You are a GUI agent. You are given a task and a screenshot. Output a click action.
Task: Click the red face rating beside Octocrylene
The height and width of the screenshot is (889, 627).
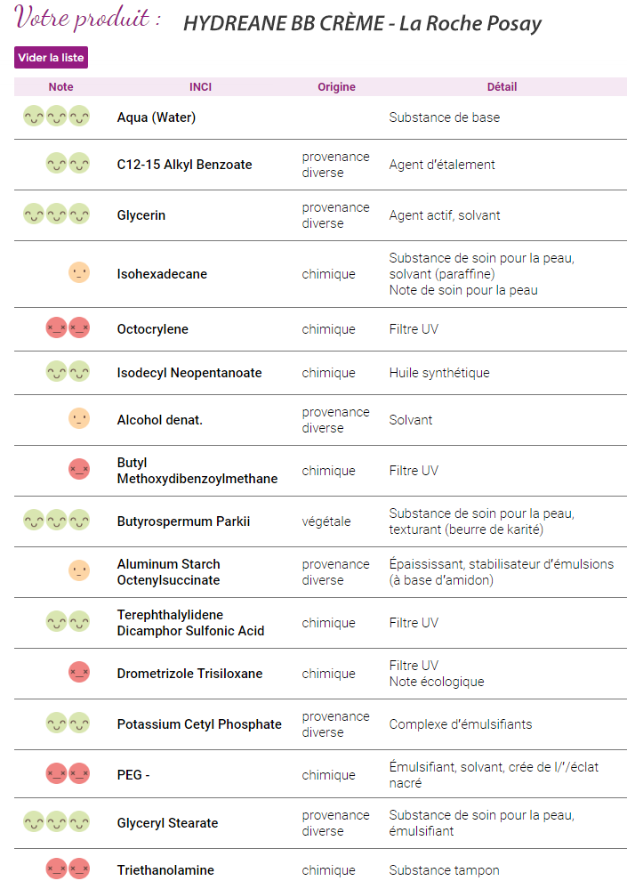pos(68,327)
